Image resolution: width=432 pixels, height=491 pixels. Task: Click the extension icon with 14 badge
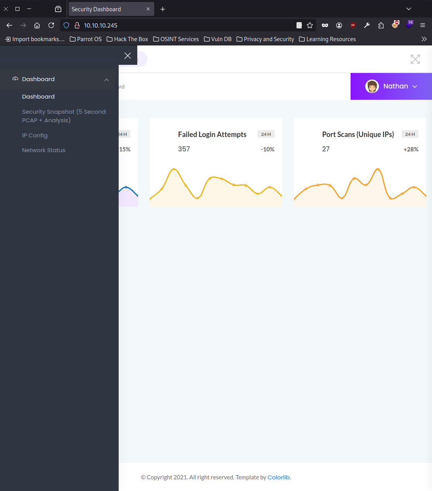410,24
